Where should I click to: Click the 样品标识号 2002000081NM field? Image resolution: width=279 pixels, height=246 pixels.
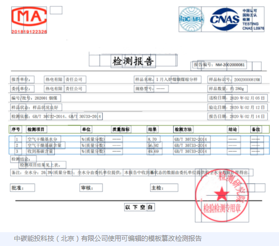point(234,79)
